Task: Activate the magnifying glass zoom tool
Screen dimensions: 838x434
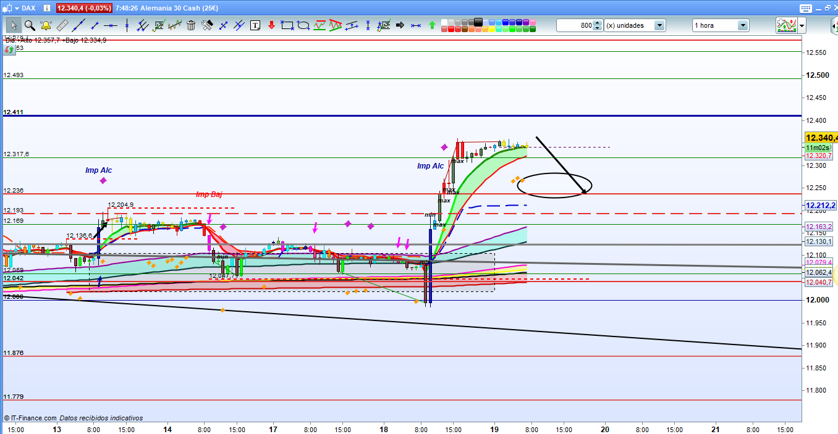Action: coord(29,25)
